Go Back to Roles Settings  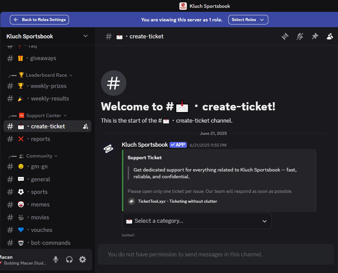[x=39, y=20]
